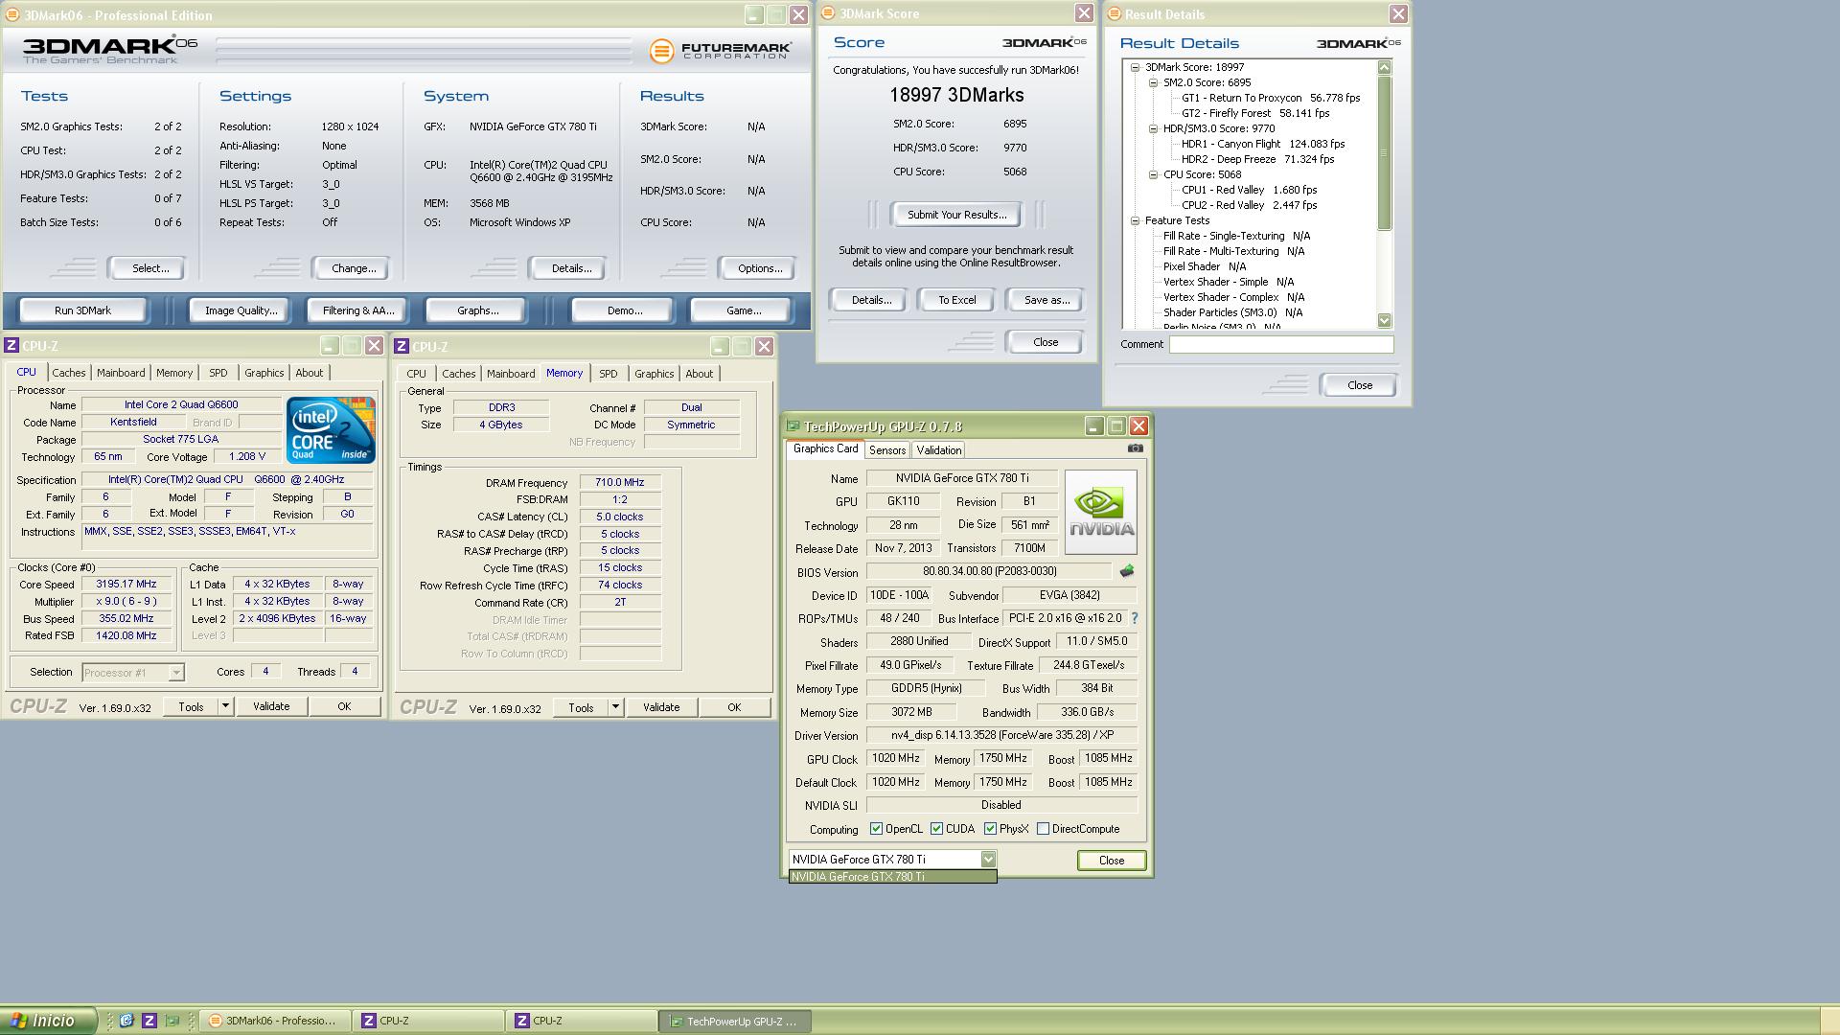This screenshot has width=1840, height=1035.
Task: Open 3DMark06 Professional taskbar button
Action: [x=274, y=1021]
